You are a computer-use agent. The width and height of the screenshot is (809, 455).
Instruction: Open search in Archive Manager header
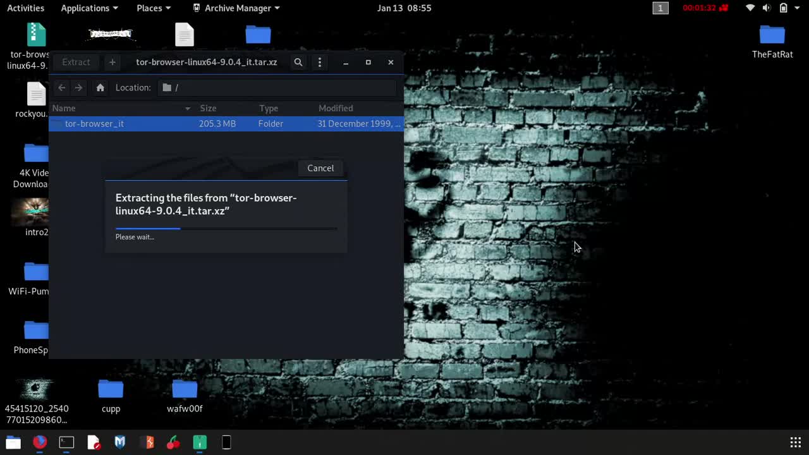pos(298,62)
